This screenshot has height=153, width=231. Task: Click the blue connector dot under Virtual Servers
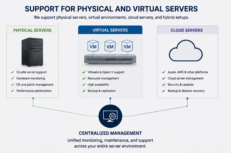[x=110, y=98]
